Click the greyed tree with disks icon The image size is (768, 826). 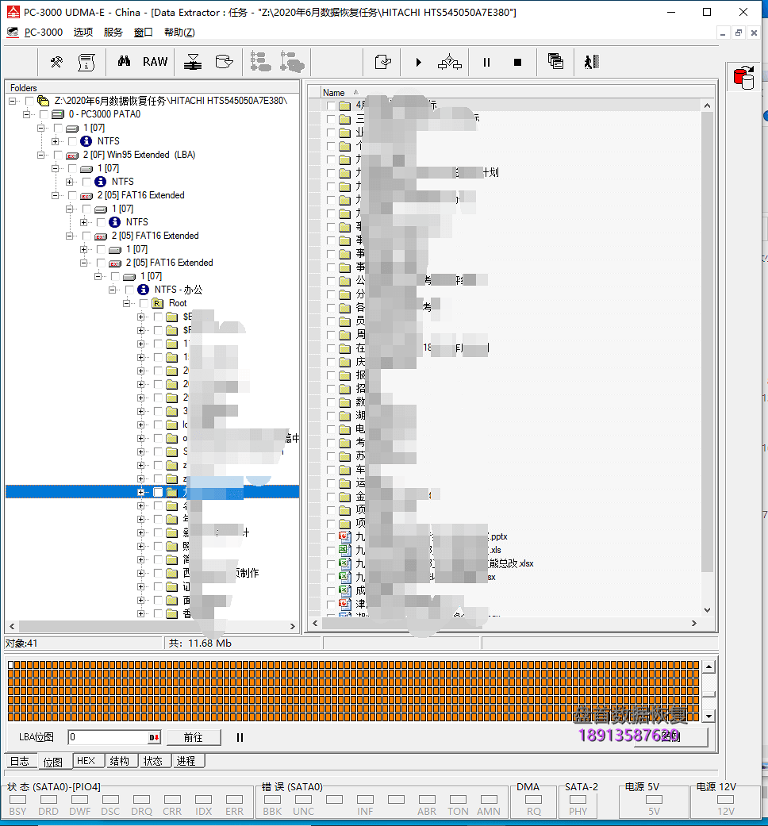(x=292, y=62)
